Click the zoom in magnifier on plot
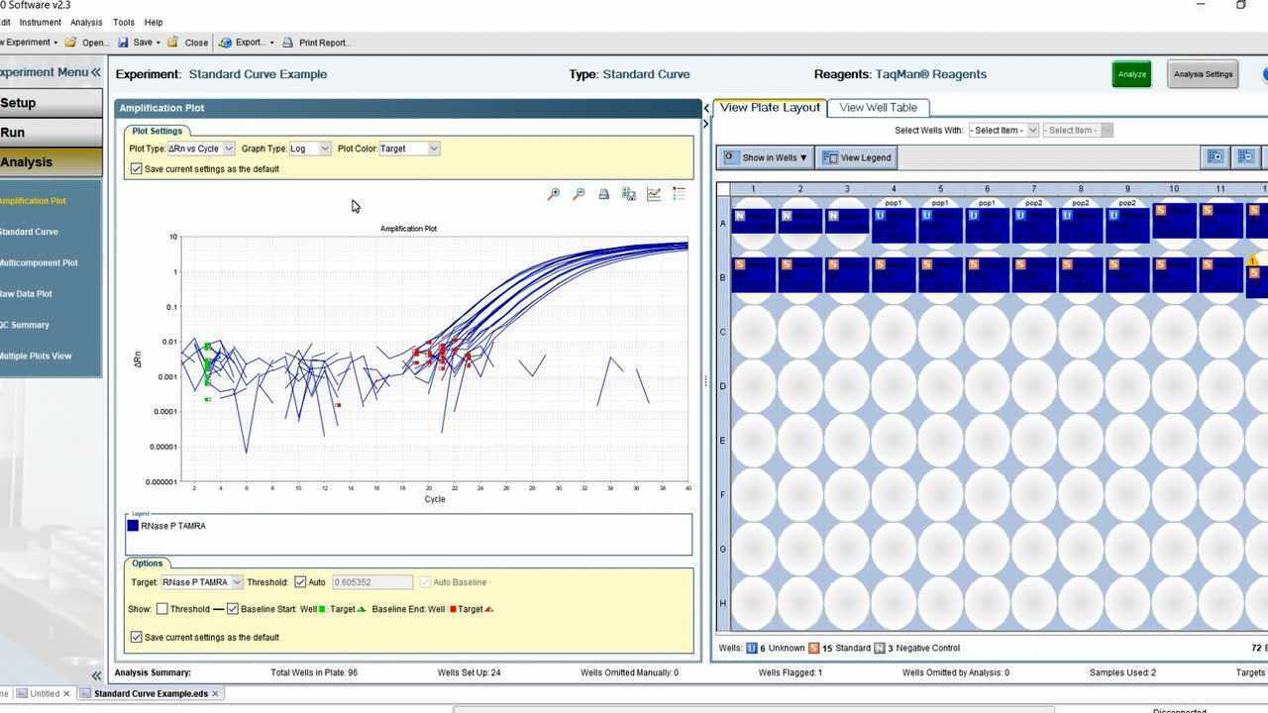1268x713 pixels. click(554, 194)
